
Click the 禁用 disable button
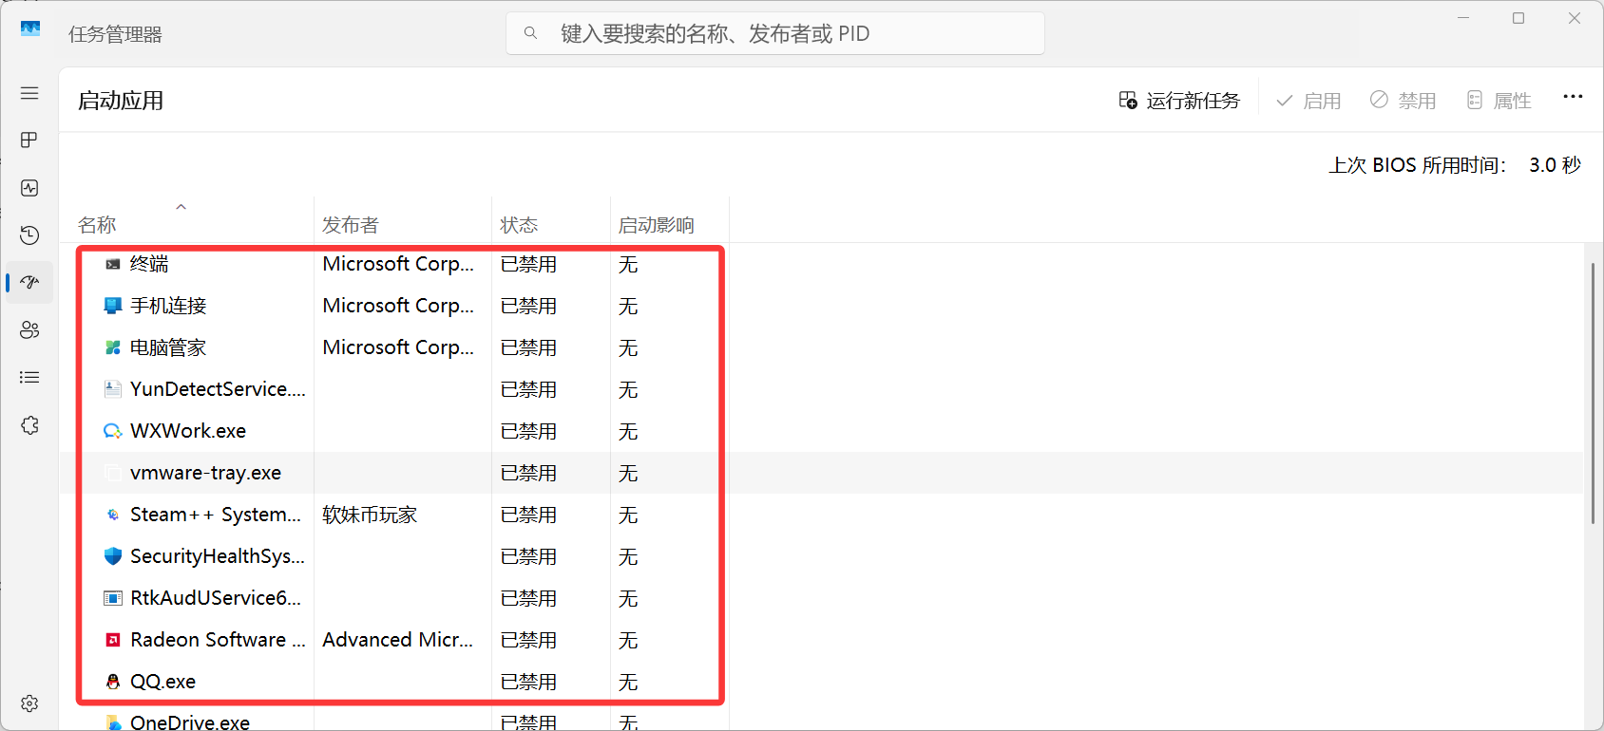[1403, 101]
